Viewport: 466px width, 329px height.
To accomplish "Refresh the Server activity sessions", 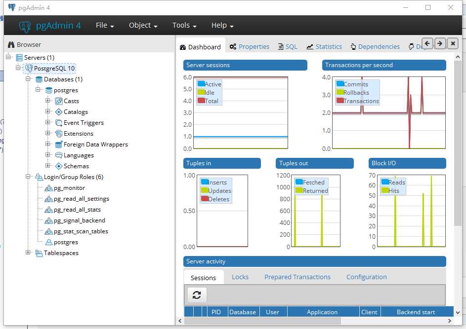I will coord(197,295).
